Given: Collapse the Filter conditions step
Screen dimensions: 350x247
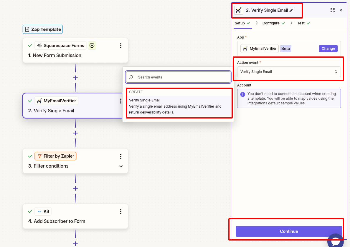Looking at the screenshot, I should (120, 166).
